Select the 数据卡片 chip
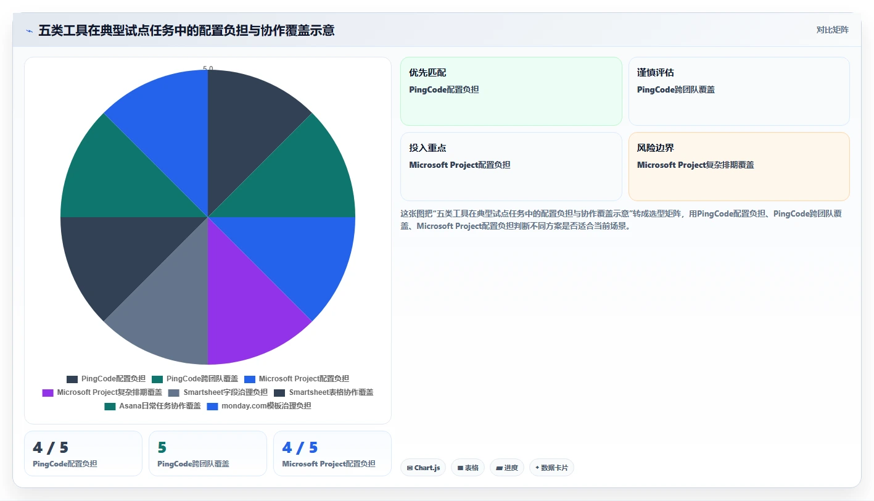The image size is (874, 501). click(551, 468)
